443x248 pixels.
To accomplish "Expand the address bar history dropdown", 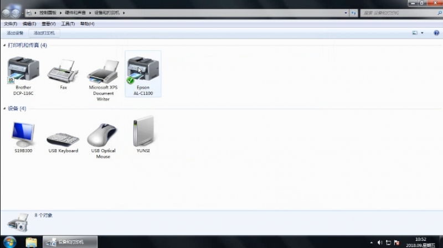I will (346, 12).
